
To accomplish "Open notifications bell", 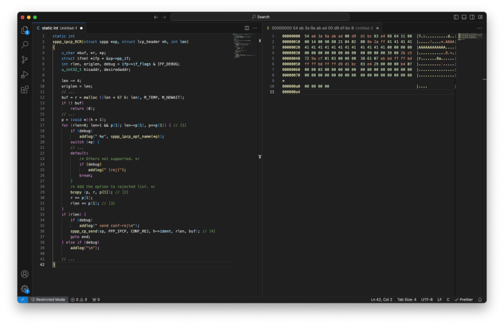I will [x=480, y=299].
